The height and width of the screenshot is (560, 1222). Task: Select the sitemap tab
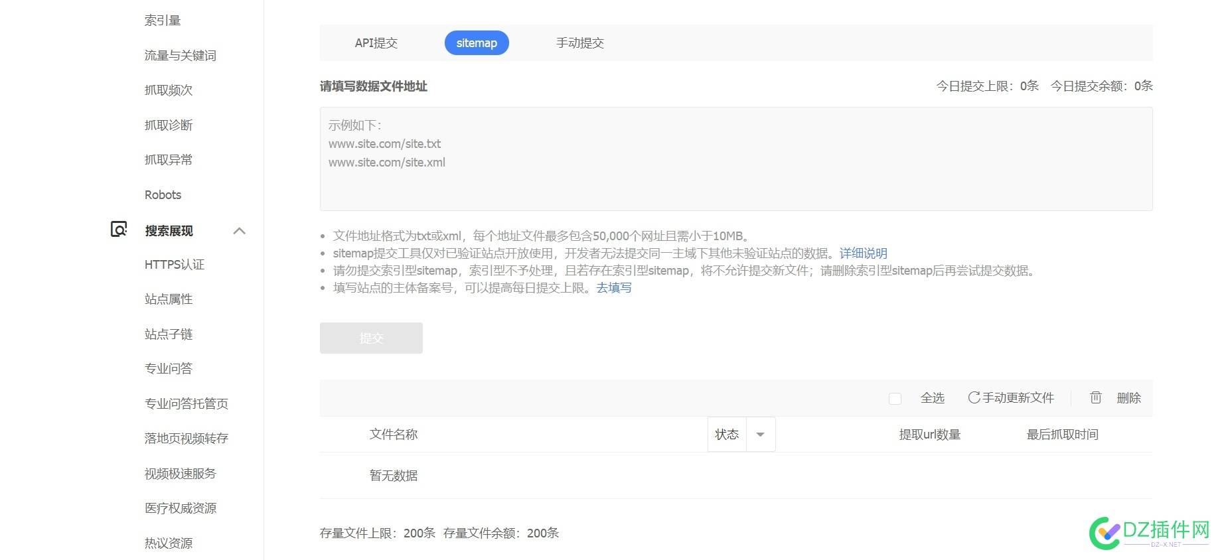pos(477,43)
